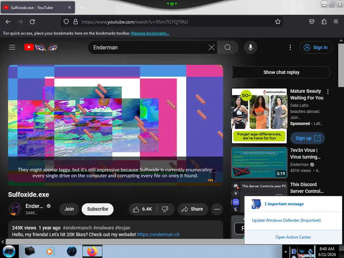
Task: Click the site security padlock icon
Action: click(x=76, y=22)
